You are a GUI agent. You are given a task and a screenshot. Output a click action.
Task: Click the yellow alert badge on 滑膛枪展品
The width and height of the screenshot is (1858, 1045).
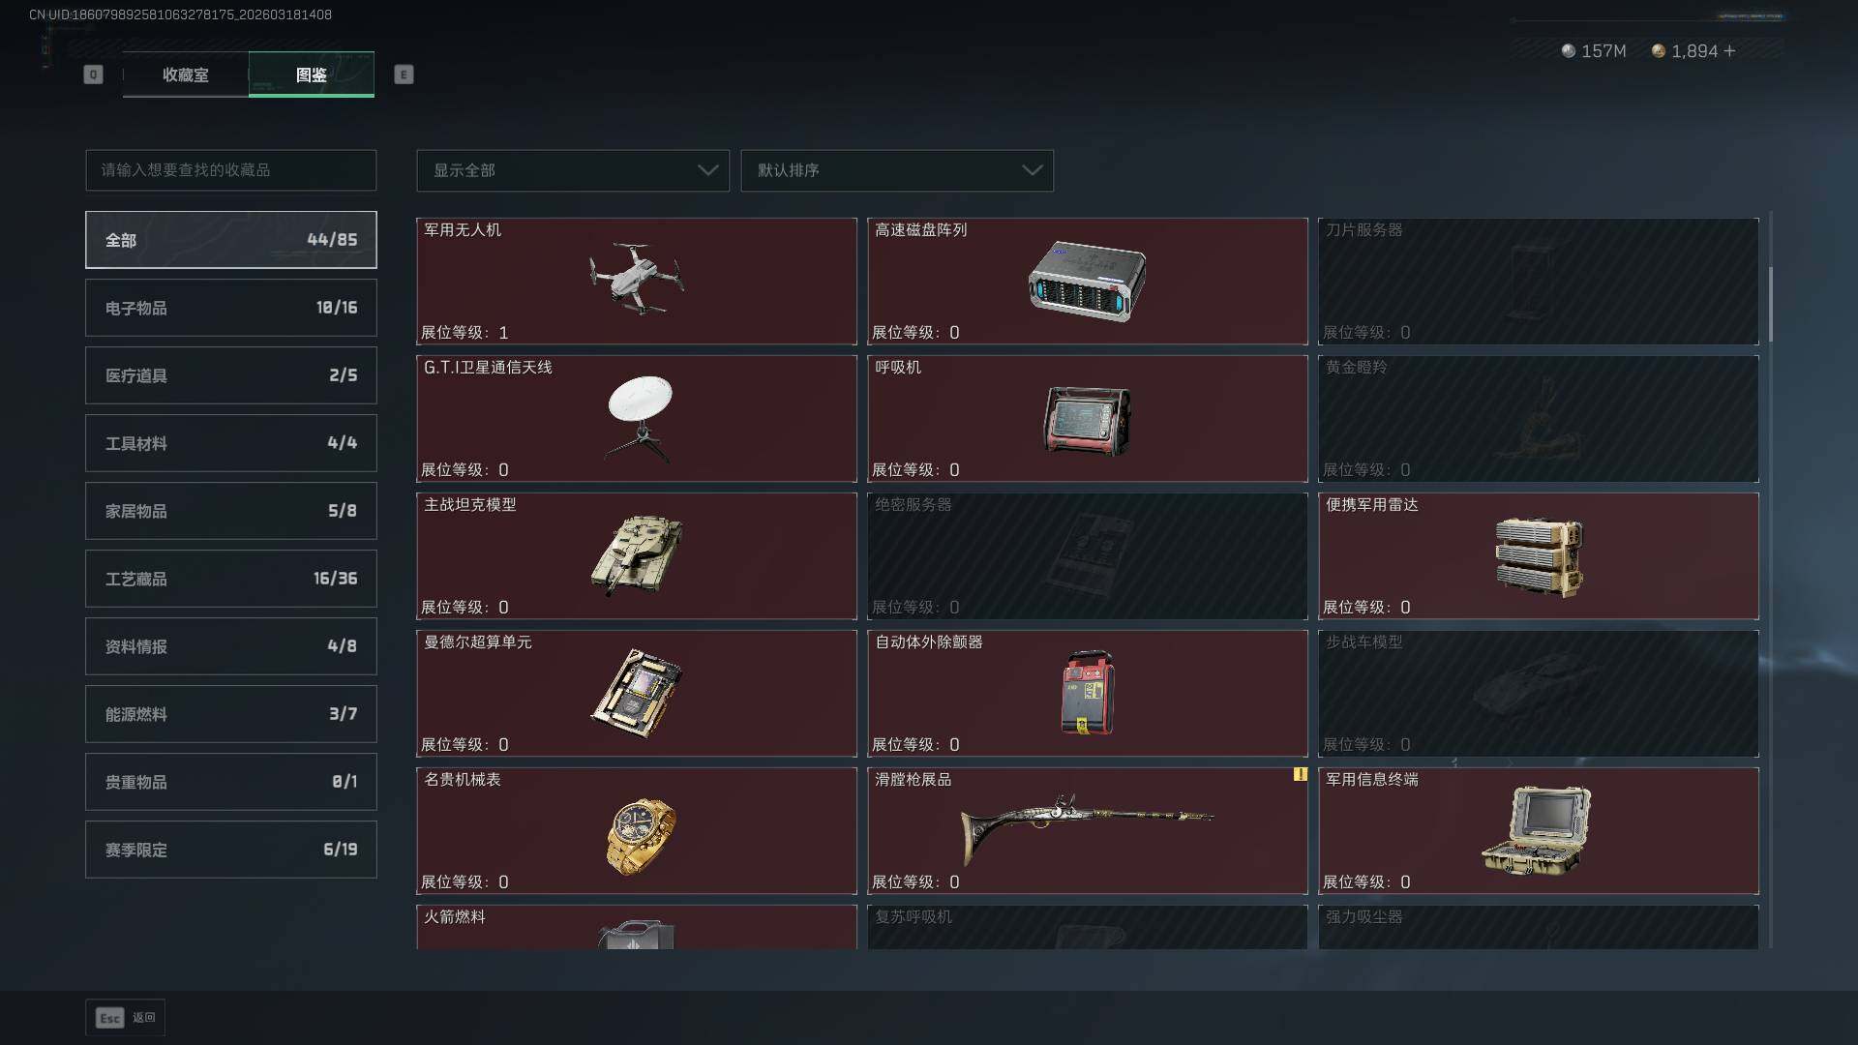pos(1300,774)
